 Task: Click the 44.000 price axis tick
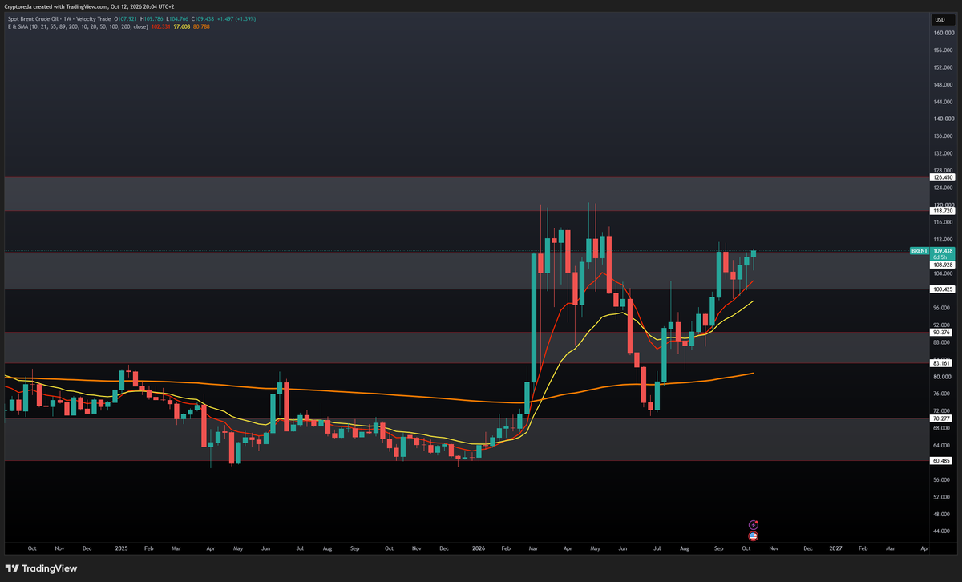coord(942,531)
